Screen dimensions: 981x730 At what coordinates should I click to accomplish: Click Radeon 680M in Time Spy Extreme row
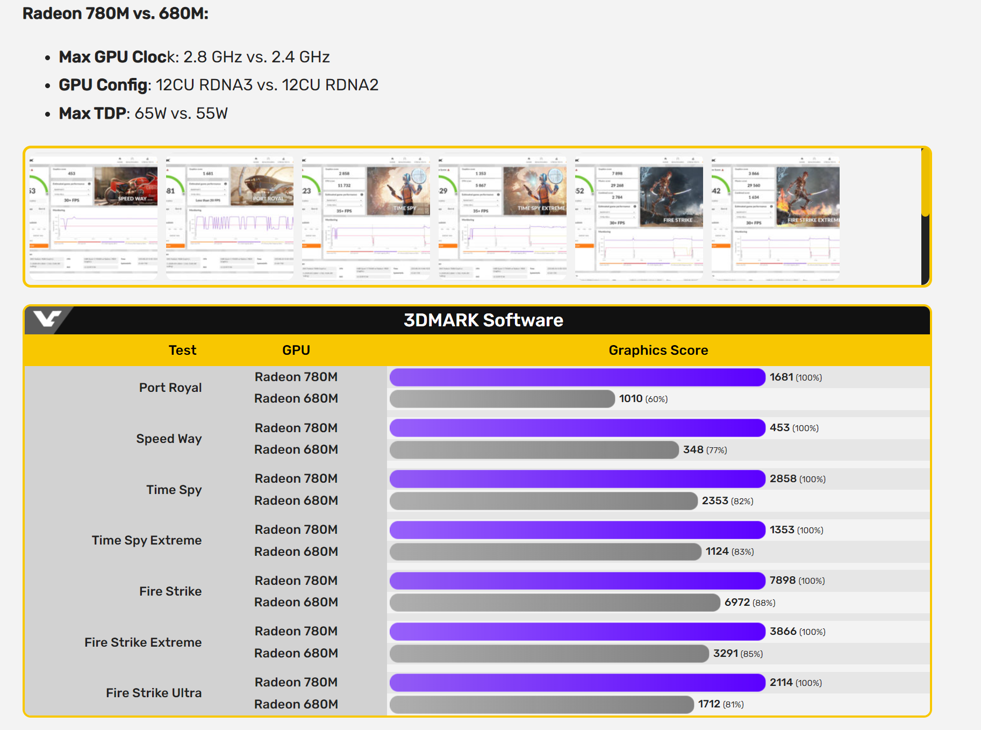[296, 552]
